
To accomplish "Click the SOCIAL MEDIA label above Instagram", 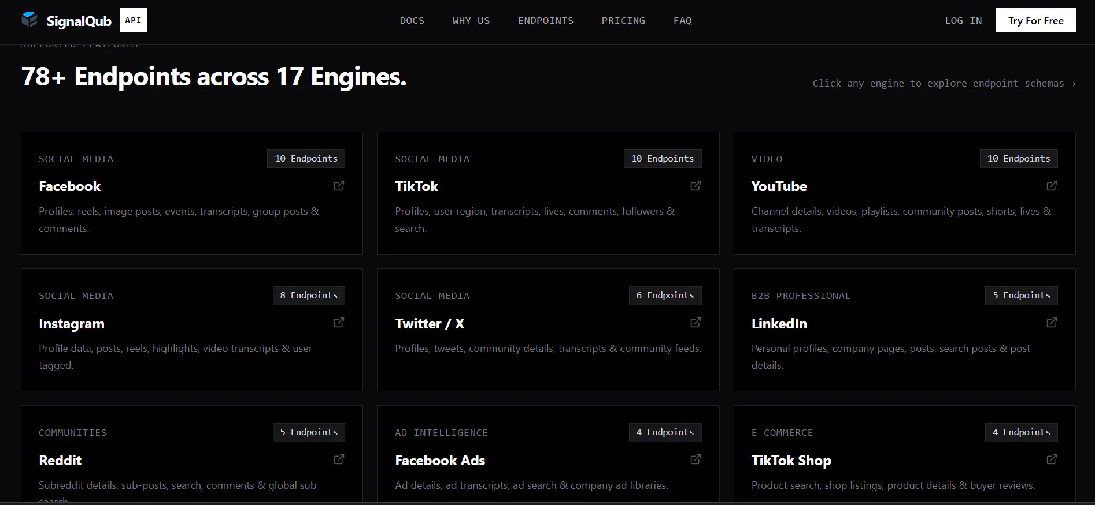I will (76, 296).
